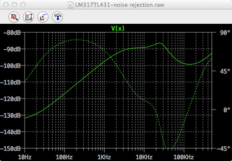232x161 pixels.
Task: Click the 10Hz frequency axis label
Action: tap(25, 157)
